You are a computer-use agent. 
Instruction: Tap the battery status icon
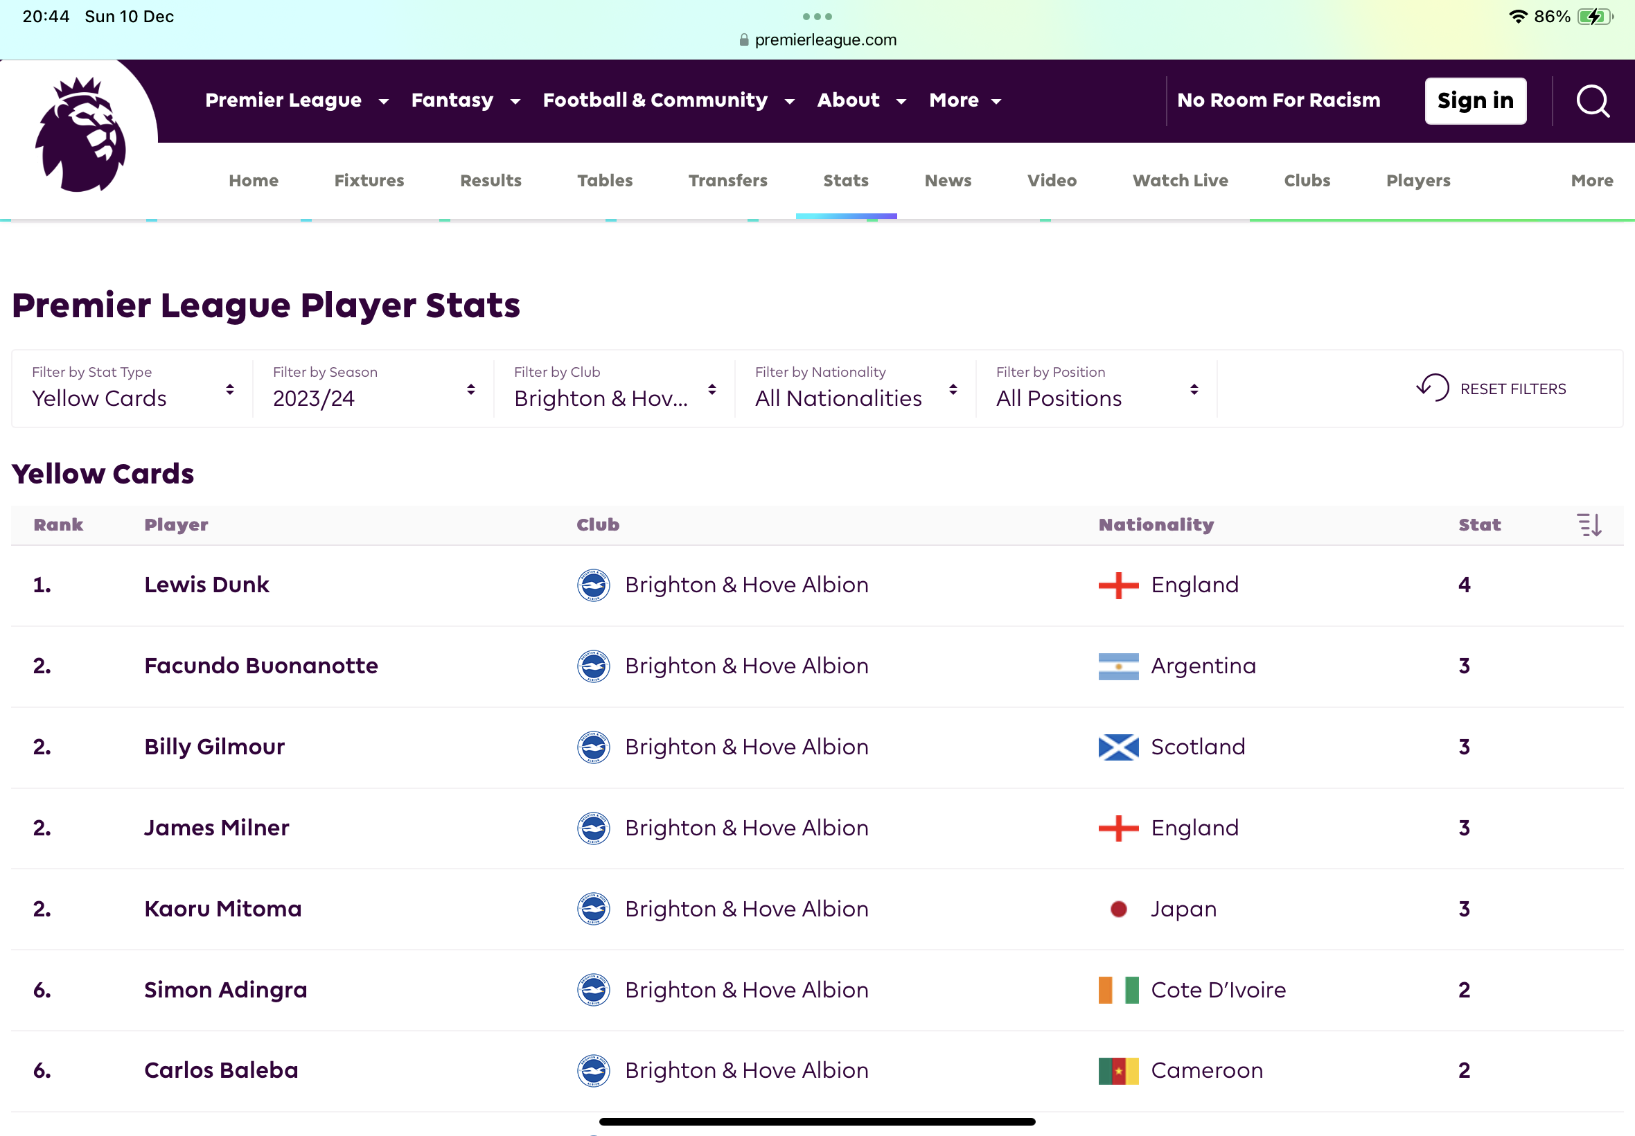click(x=1595, y=17)
